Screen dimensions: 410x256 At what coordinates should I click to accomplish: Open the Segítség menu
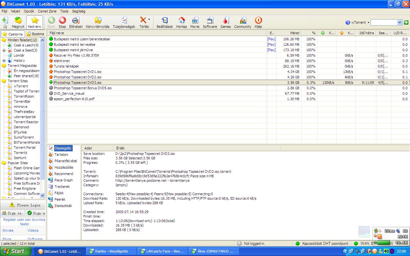[x=79, y=11]
